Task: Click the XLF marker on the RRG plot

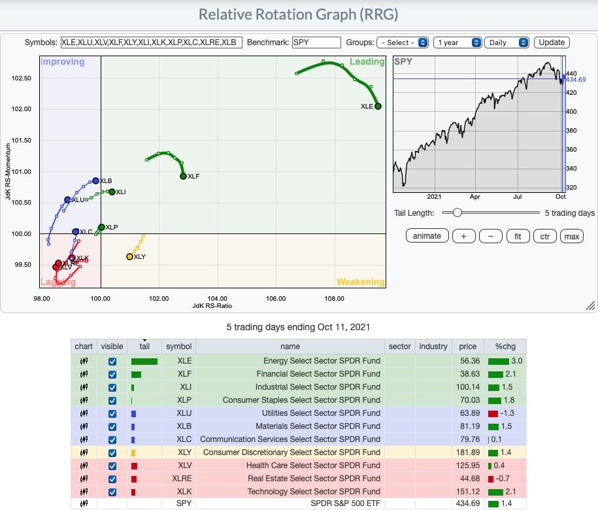Action: (184, 177)
